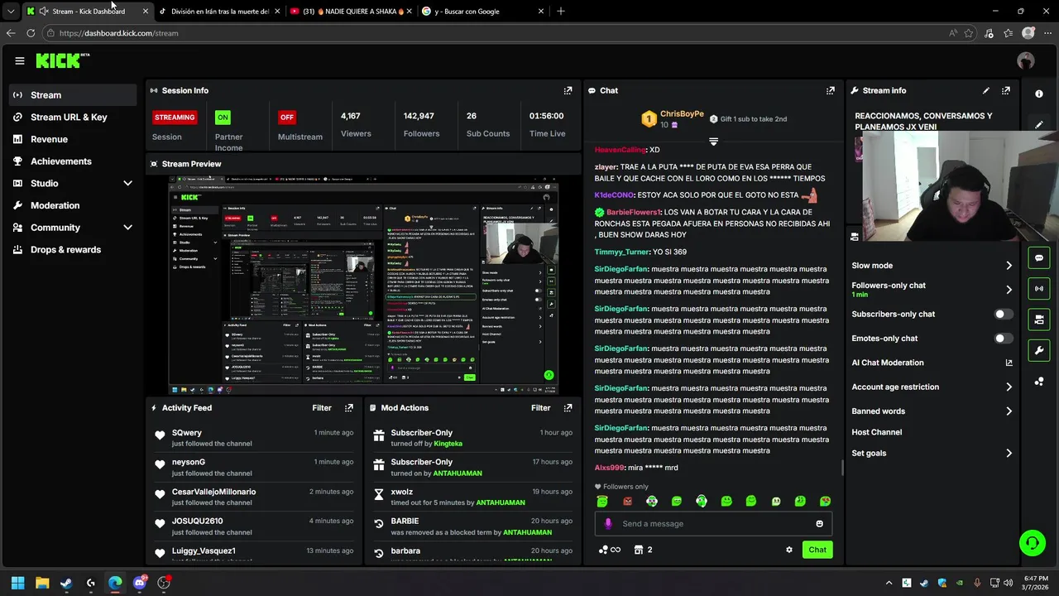Open ChrisBoyPe gifter profile

[682, 113]
